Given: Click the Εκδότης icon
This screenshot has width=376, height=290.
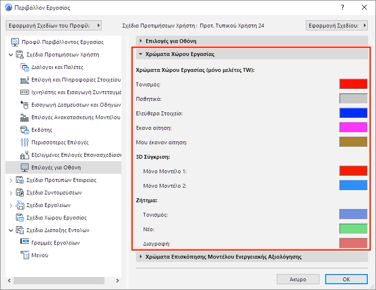Looking at the screenshot, I should pos(25,130).
